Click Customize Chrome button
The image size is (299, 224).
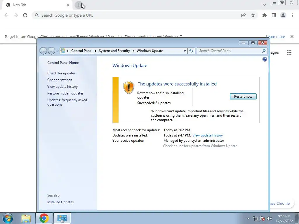pyautogui.click(x=283, y=203)
